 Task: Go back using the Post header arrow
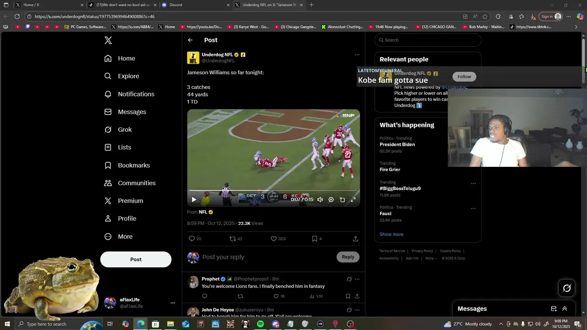[x=190, y=40]
